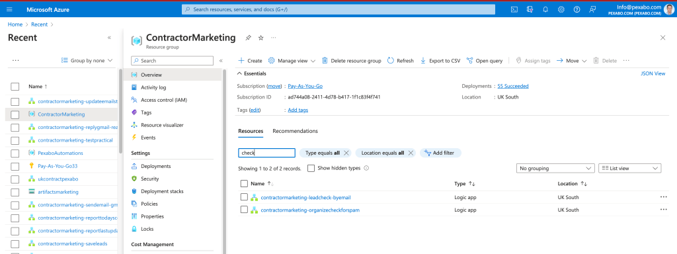The image size is (677, 254).
Task: Open more options next to ContractorMarketing title
Action: [273, 38]
